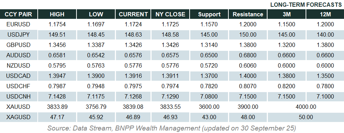This screenshot has width=344, height=133.
Task: Click the CCY PAIR column header
Action: click(18, 15)
